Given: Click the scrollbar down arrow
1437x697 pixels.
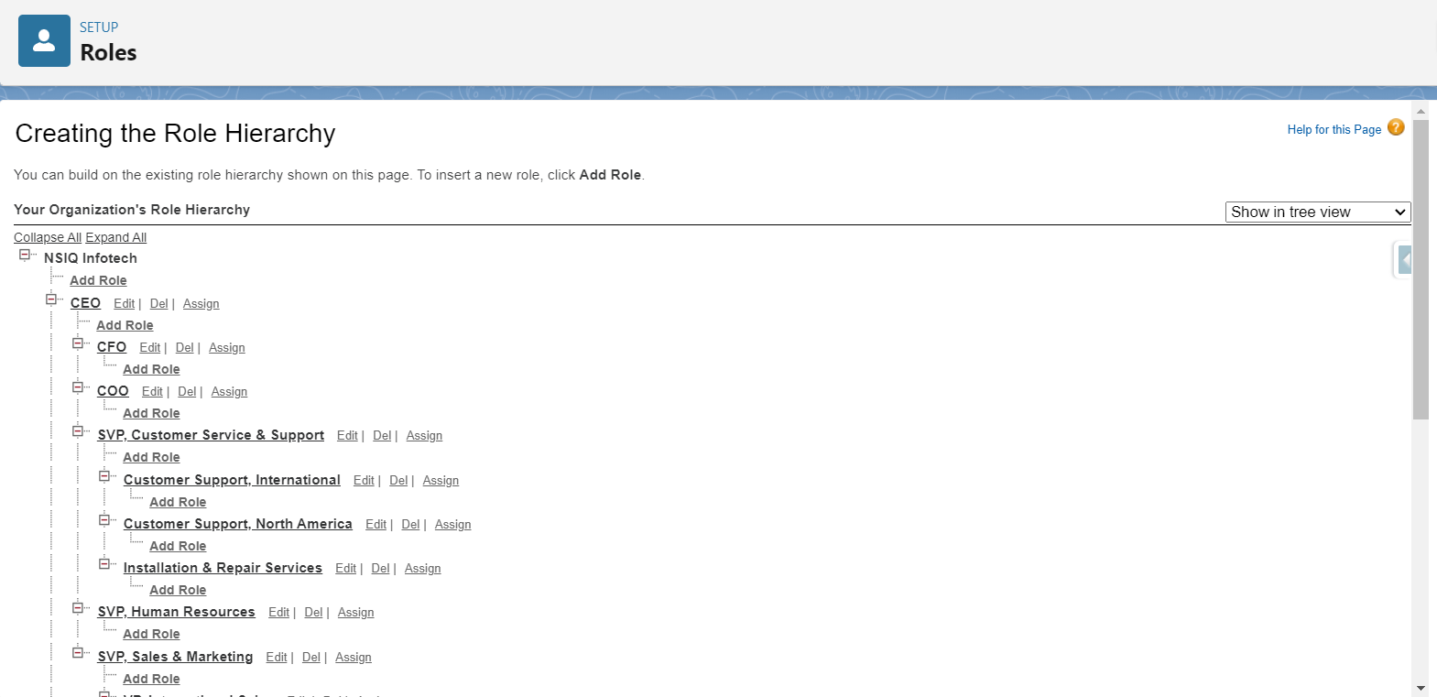Looking at the screenshot, I should pos(1421,688).
